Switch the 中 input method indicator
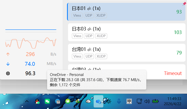 129,101
